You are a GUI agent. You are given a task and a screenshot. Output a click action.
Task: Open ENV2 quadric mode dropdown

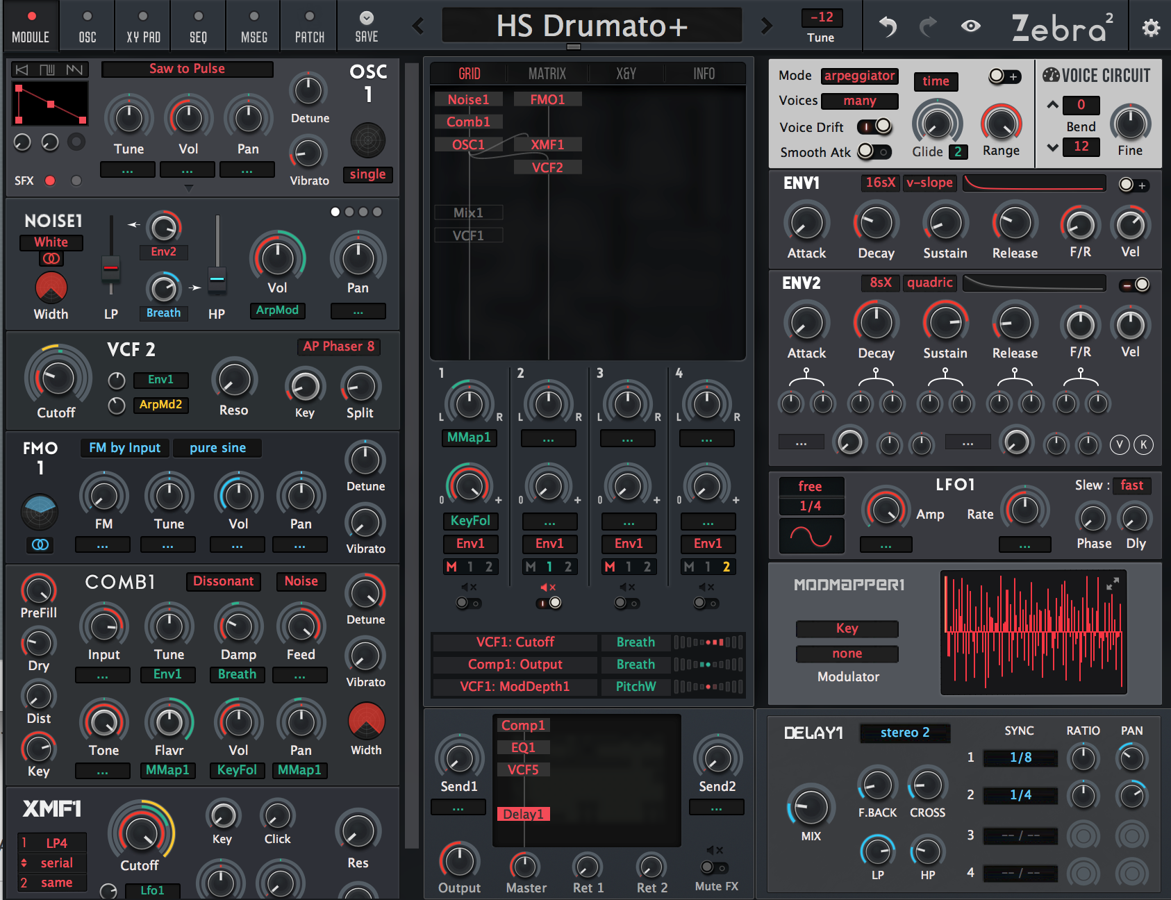pos(929,283)
